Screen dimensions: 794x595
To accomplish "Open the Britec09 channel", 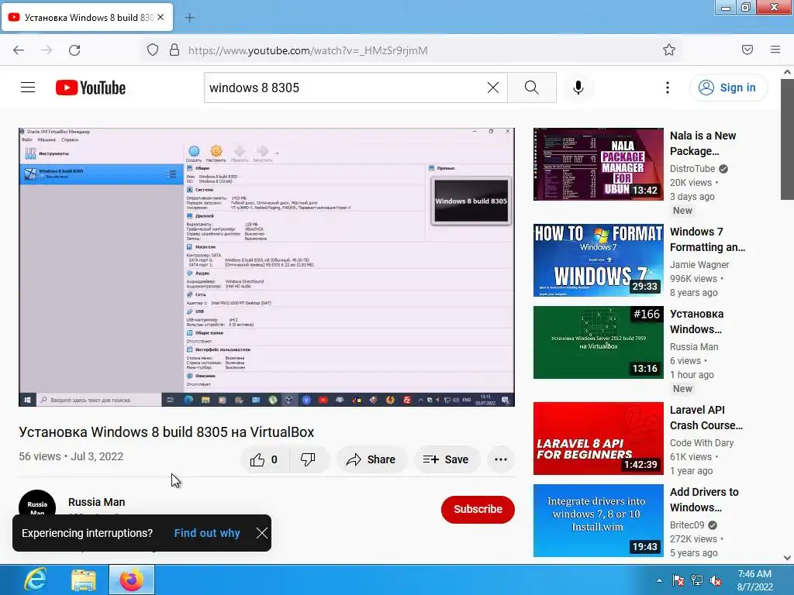I will 687,524.
